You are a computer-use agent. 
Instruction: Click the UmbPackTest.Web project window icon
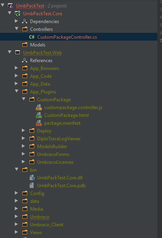point(18,52)
